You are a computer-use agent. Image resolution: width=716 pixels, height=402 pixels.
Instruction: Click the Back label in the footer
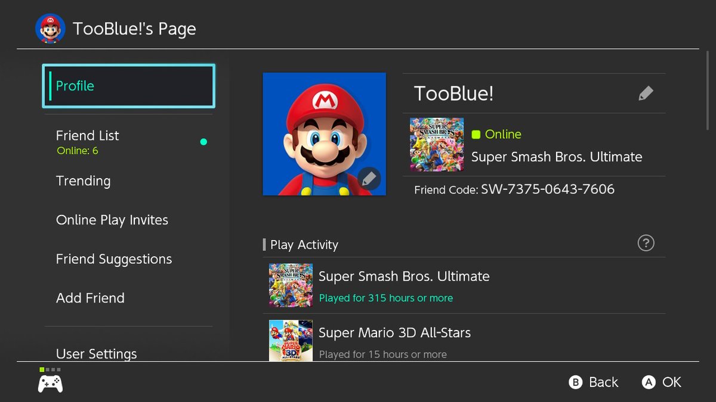[604, 382]
